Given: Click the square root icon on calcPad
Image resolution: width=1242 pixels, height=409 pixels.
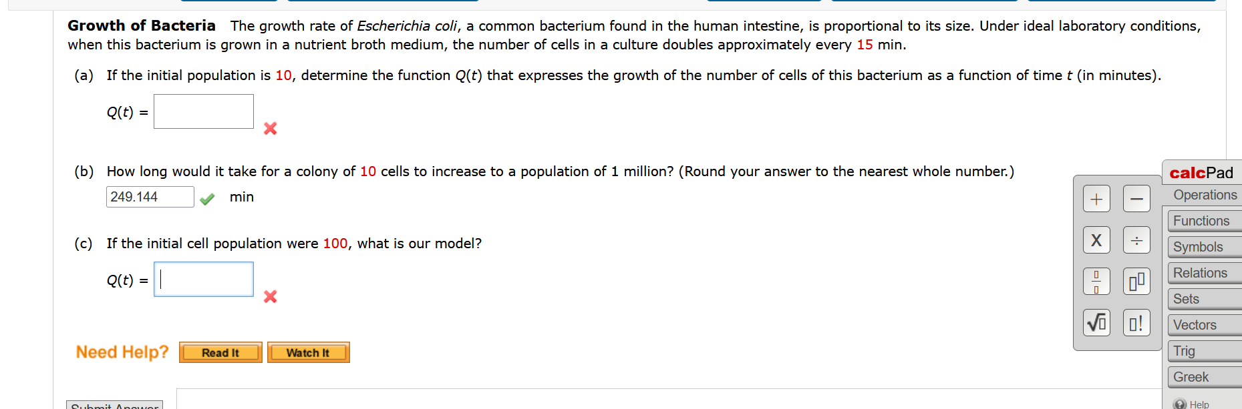Looking at the screenshot, I should [1096, 322].
